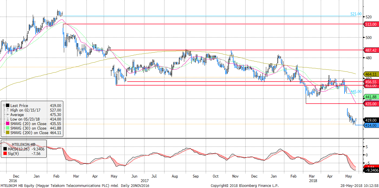Click the 453.00 red price level tag
This screenshot has width=379, height=188.
coord(371,86)
